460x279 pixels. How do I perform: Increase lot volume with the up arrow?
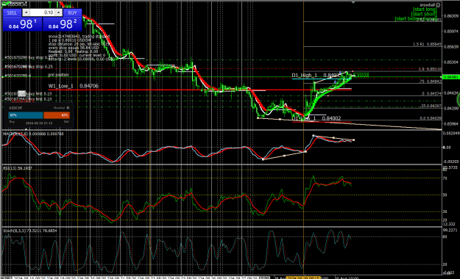(x=59, y=12)
